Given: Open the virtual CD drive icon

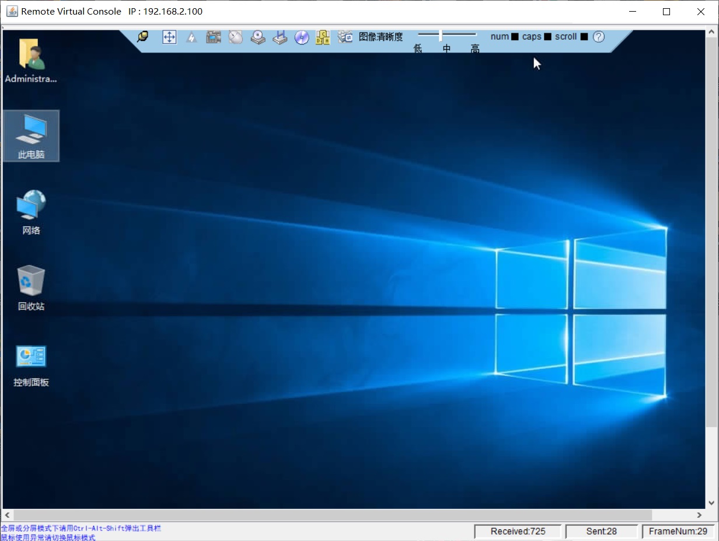Looking at the screenshot, I should pyautogui.click(x=258, y=37).
